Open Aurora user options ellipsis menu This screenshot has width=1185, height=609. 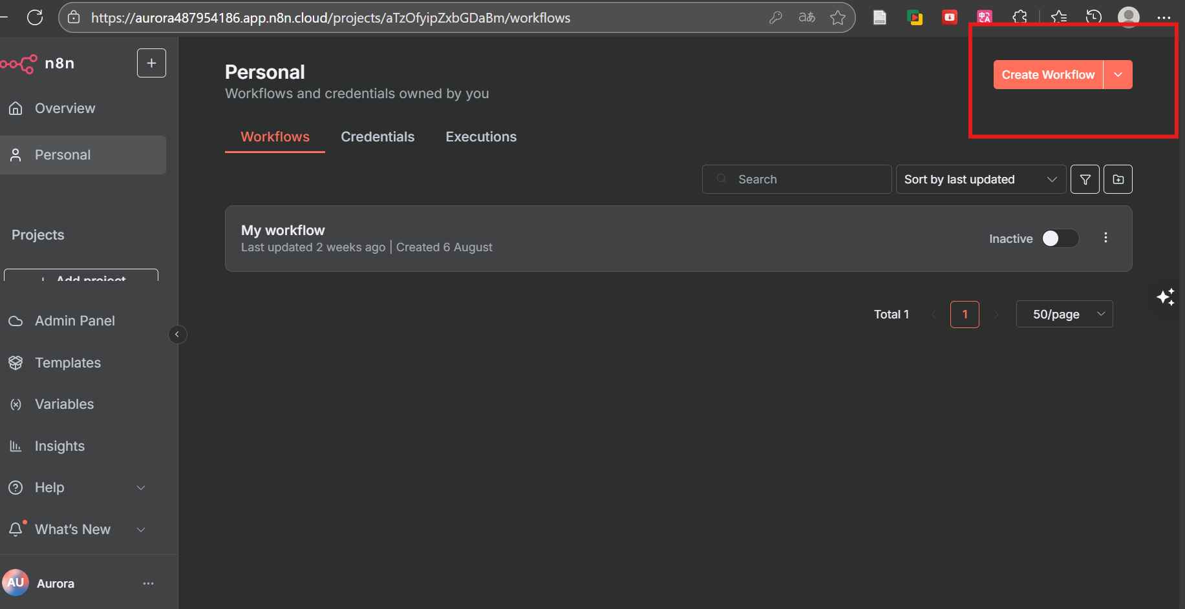click(x=148, y=583)
